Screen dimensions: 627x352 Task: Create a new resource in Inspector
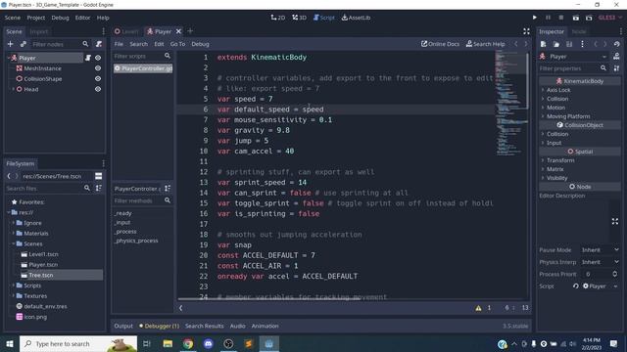(x=543, y=44)
